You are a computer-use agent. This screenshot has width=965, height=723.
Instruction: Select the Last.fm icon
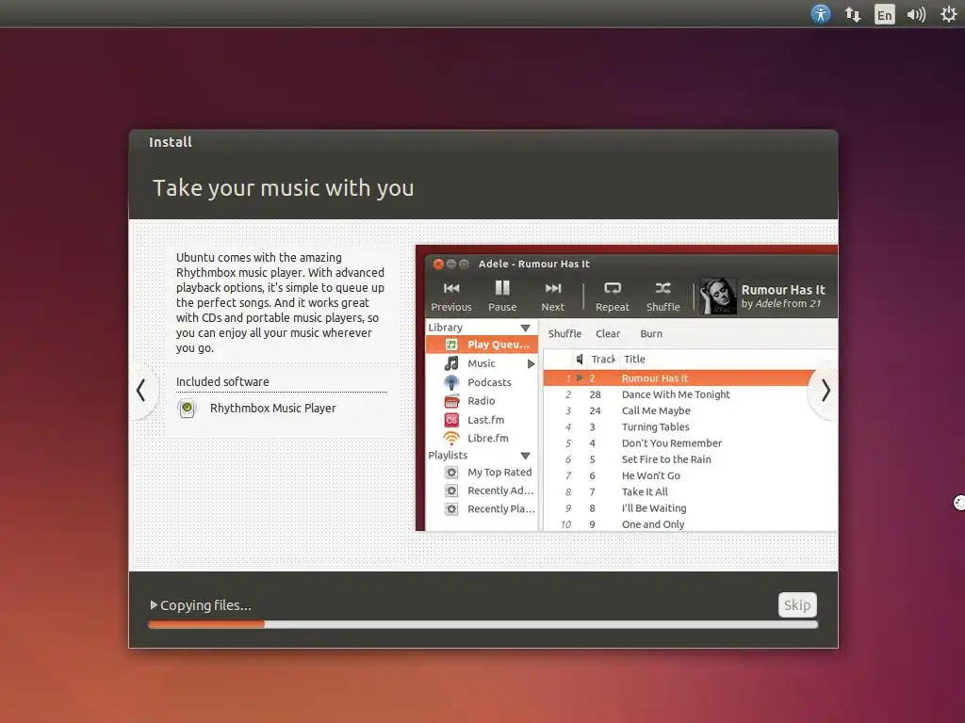click(x=451, y=420)
